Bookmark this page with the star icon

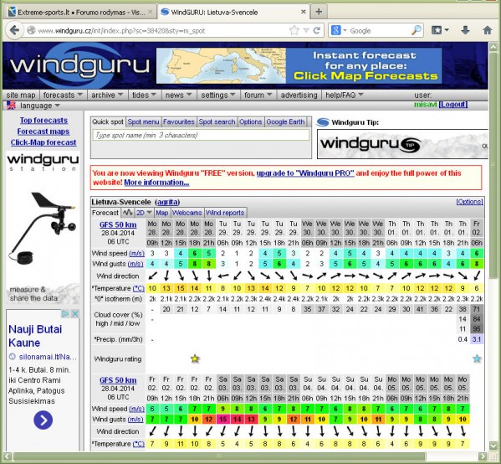tap(294, 30)
